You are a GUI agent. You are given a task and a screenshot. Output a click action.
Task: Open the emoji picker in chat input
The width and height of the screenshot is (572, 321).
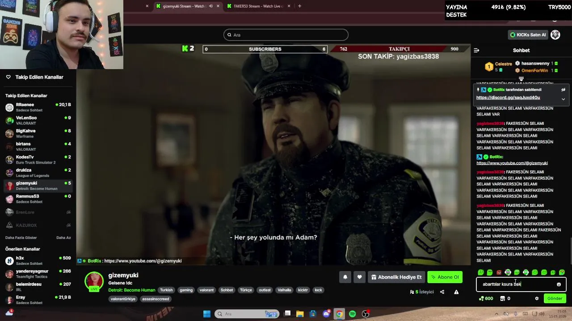click(x=559, y=284)
